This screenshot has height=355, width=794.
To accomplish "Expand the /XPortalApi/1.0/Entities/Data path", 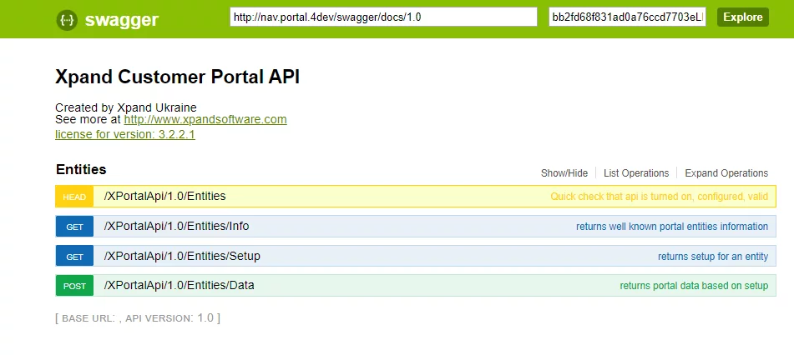I will [x=179, y=286].
